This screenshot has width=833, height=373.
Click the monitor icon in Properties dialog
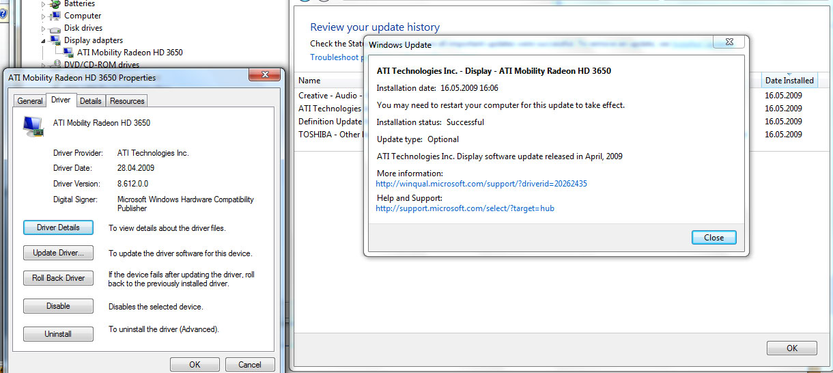tap(33, 126)
